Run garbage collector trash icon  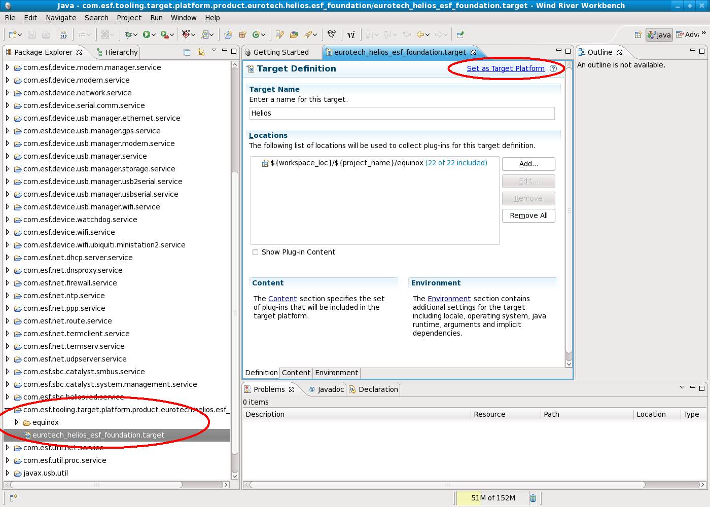(x=533, y=498)
